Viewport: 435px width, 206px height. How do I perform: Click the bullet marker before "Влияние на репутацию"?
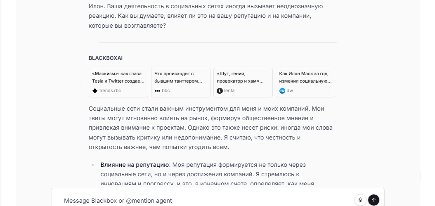click(x=92, y=165)
